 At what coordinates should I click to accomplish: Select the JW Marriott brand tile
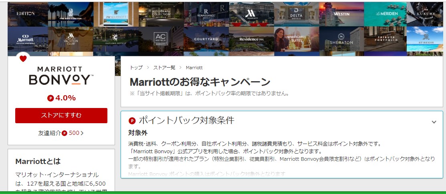pyautogui.click(x=116, y=14)
